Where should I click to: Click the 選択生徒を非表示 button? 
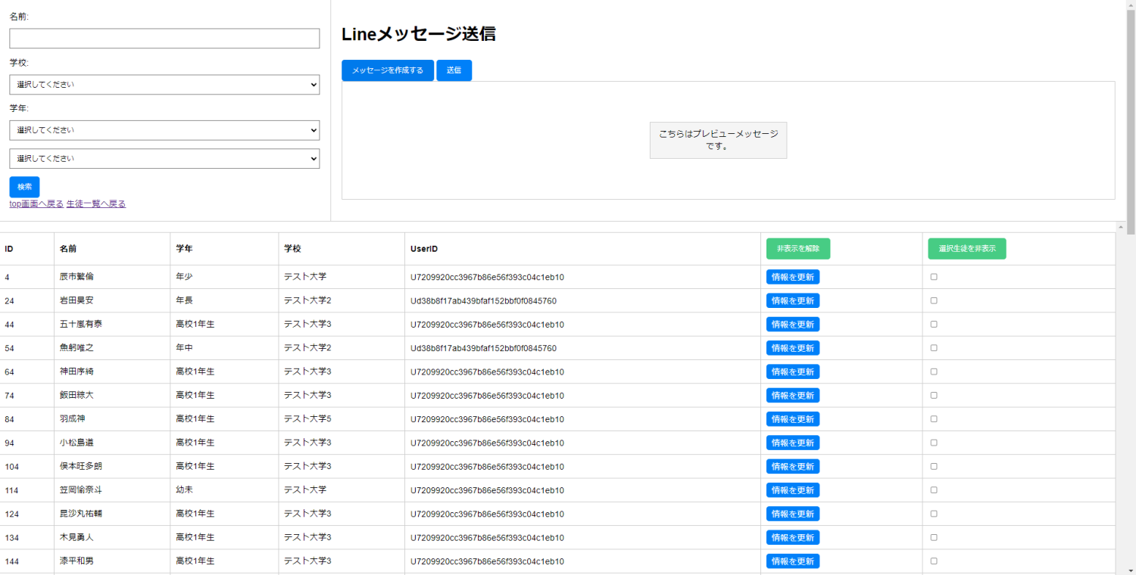(x=967, y=249)
